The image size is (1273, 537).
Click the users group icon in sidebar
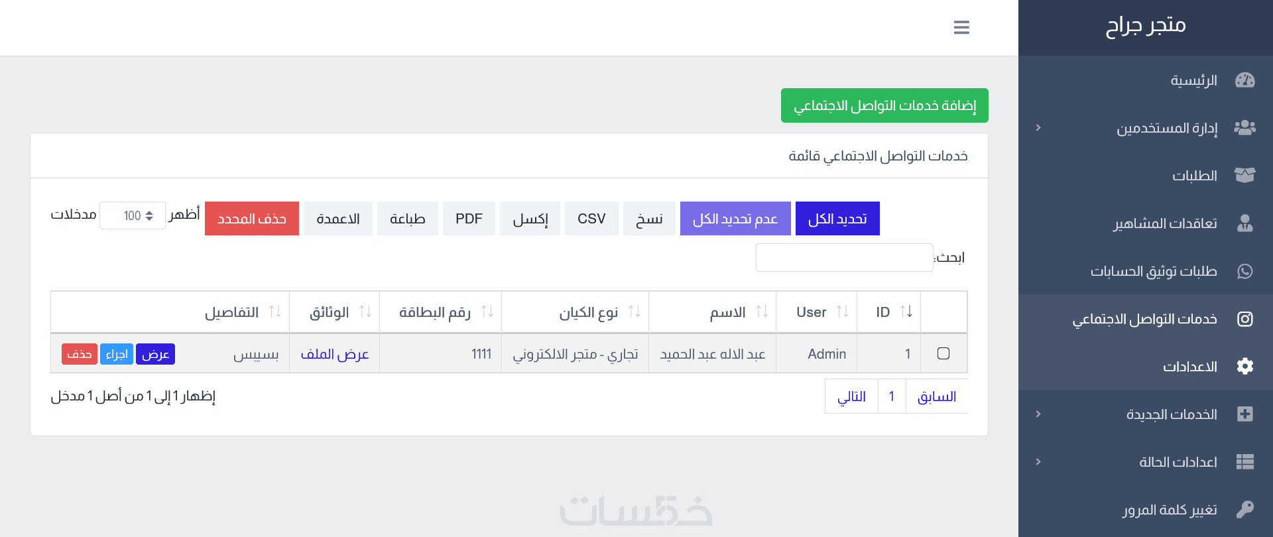tap(1244, 128)
